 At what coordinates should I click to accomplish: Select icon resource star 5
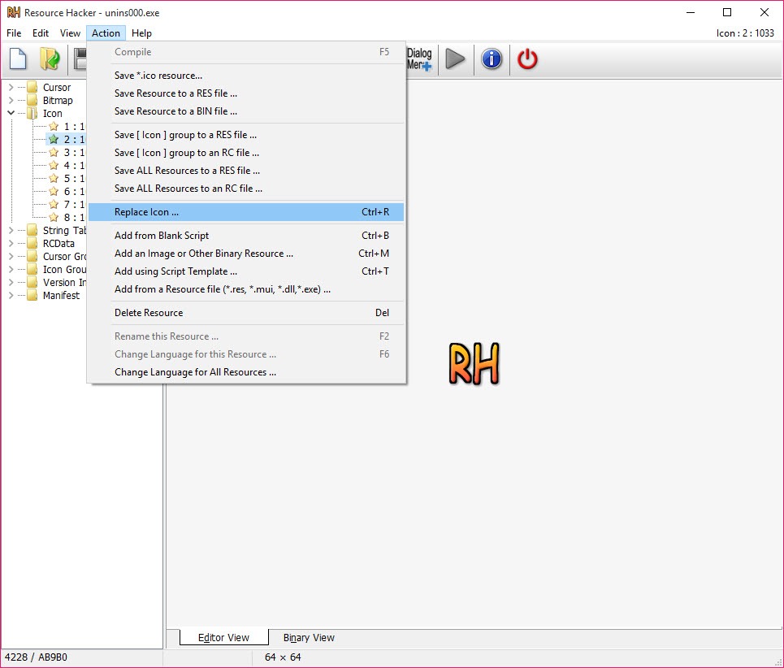click(x=54, y=179)
